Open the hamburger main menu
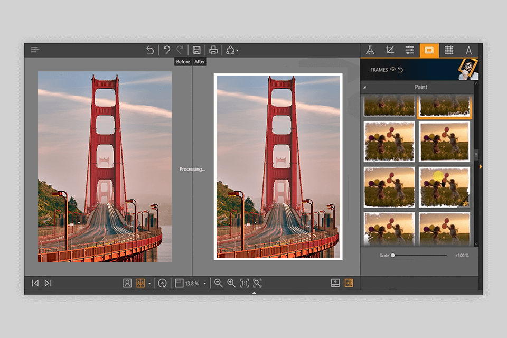This screenshot has height=338, width=507. [x=35, y=50]
